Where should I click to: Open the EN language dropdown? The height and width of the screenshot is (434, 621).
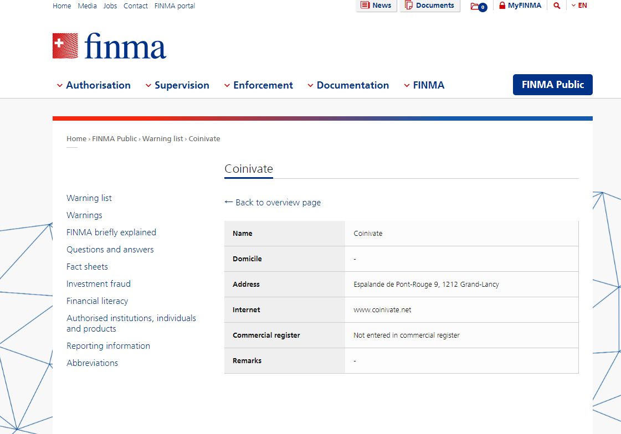579,6
